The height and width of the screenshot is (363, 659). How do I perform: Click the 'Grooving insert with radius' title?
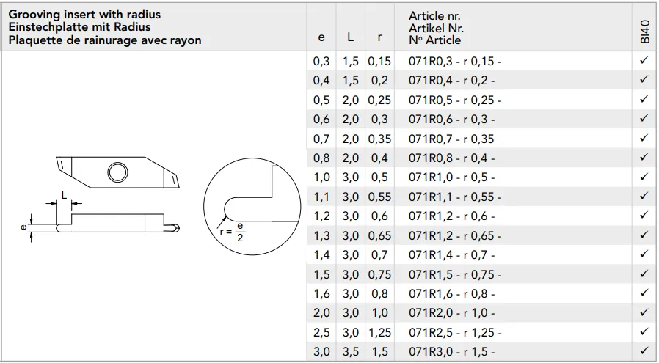click(84, 15)
